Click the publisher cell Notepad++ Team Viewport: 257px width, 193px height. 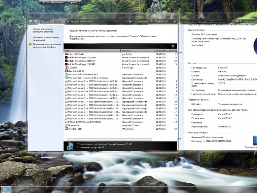point(130,125)
